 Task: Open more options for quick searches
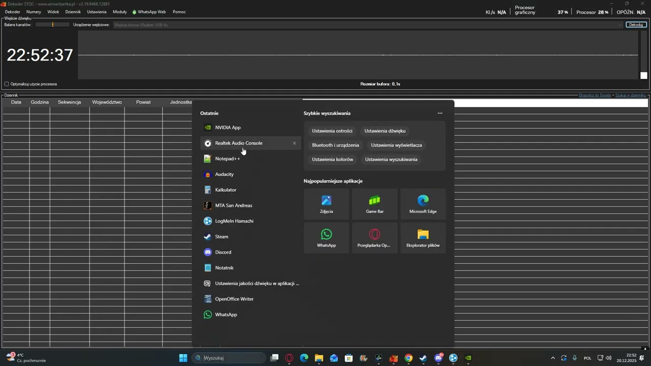click(440, 113)
